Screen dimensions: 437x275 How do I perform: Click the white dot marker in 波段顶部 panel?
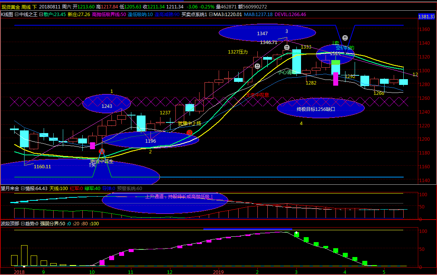pos(296,233)
